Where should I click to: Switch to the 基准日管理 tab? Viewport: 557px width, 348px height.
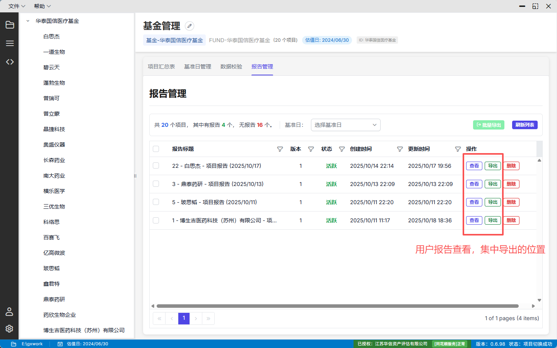tap(198, 67)
